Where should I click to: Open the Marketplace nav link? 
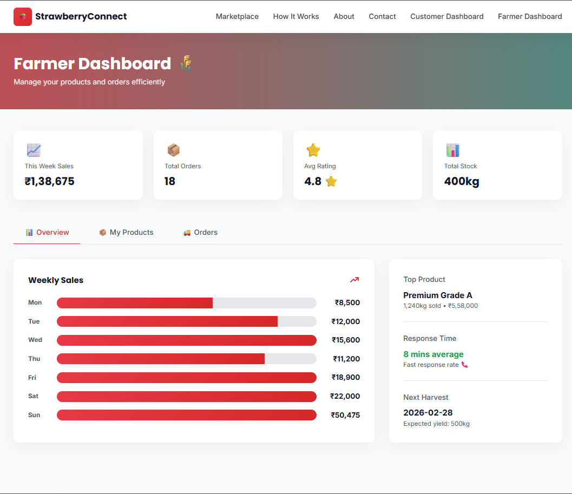(237, 16)
